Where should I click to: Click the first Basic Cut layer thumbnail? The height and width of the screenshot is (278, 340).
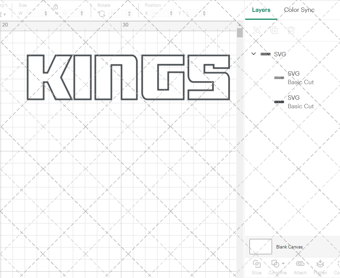(x=279, y=78)
